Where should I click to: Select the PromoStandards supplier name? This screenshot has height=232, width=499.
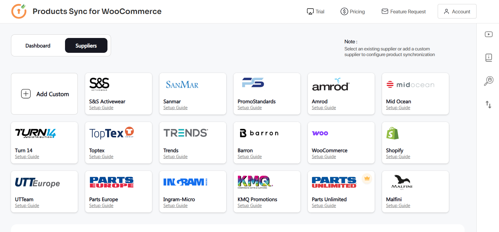pyautogui.click(x=256, y=101)
